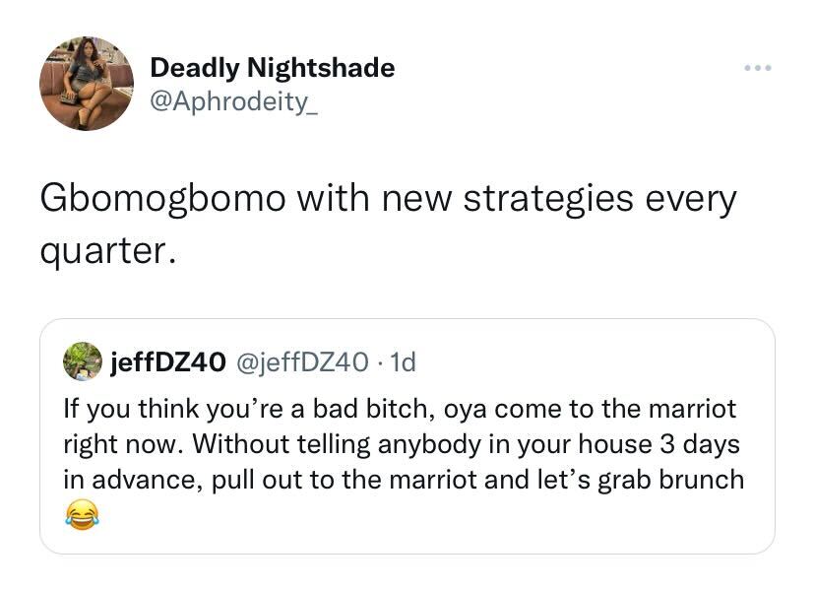Click Deadly Nightshade's profile picture
This screenshot has width=815, height=589.
pos(87,84)
